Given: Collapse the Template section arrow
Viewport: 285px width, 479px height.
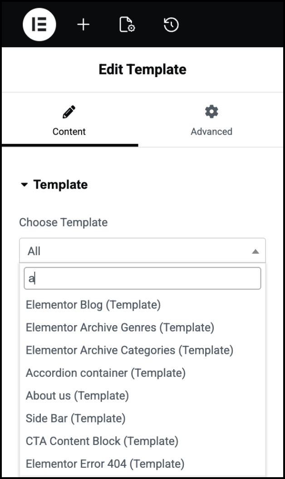Looking at the screenshot, I should click(25, 185).
